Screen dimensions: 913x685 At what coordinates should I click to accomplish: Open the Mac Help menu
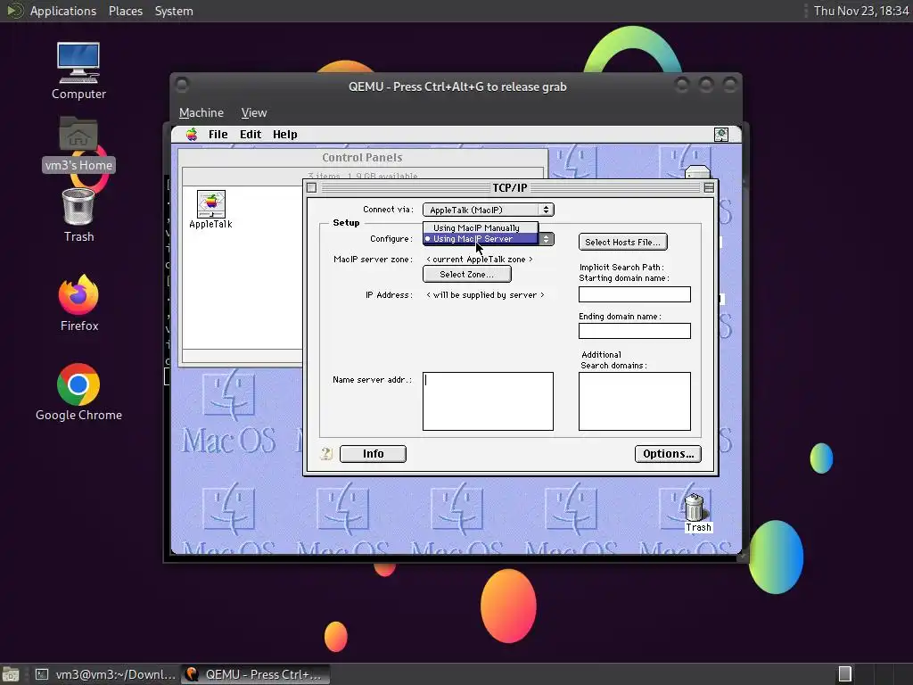284,135
